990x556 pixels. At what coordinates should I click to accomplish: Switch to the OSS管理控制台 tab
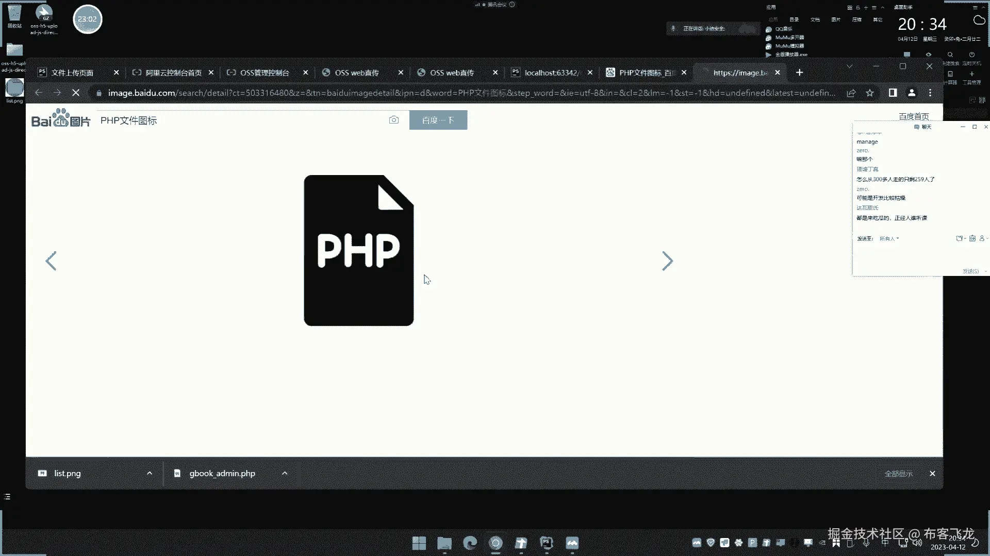point(265,73)
